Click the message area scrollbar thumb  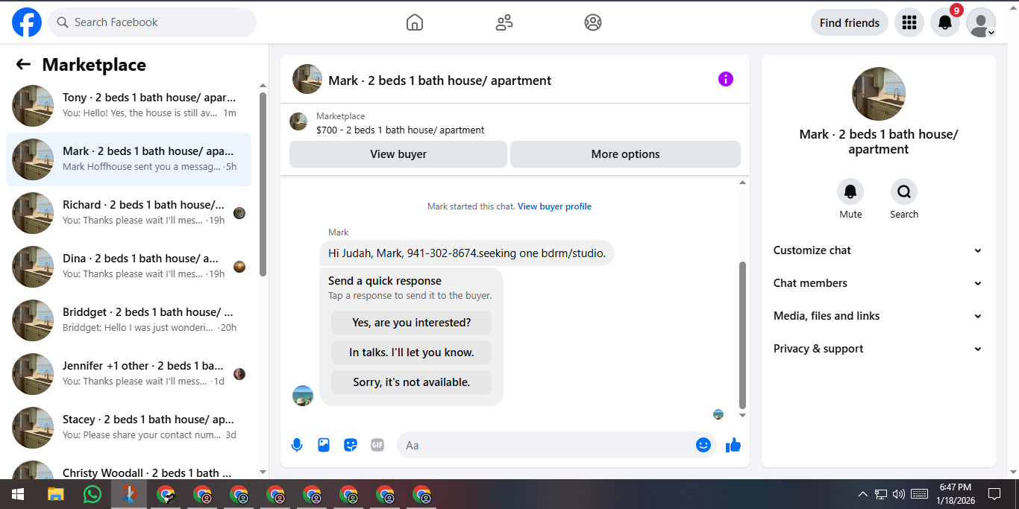(x=742, y=335)
